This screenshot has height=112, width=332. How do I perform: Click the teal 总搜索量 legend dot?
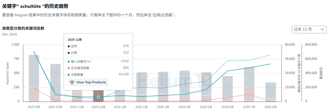coord(69,74)
